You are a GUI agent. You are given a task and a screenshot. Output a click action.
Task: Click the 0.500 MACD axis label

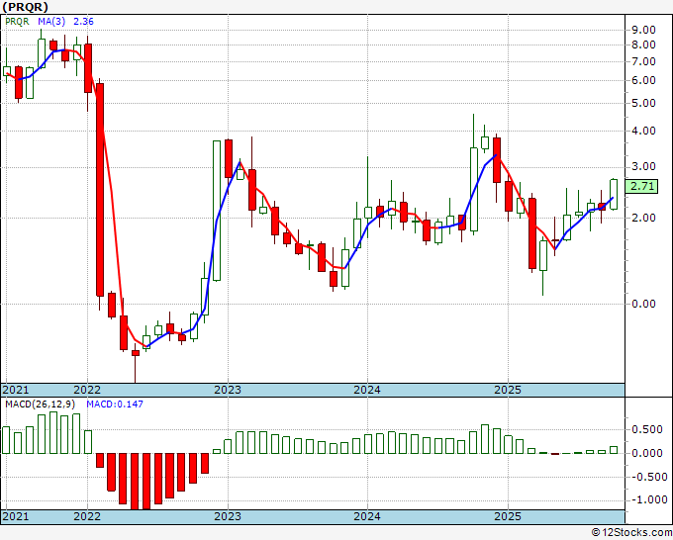647,430
